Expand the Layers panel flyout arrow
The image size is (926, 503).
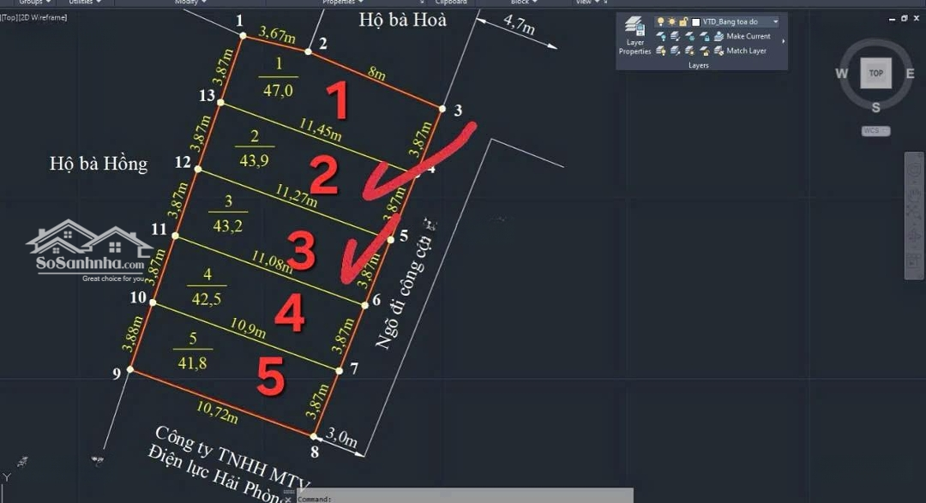click(x=784, y=41)
